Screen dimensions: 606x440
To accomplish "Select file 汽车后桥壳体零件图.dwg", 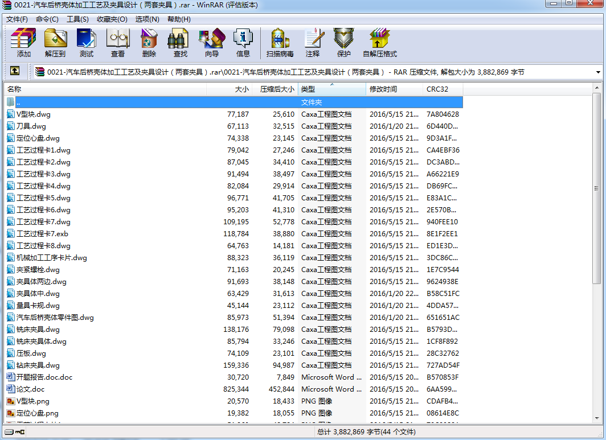I will pyautogui.click(x=55, y=318).
